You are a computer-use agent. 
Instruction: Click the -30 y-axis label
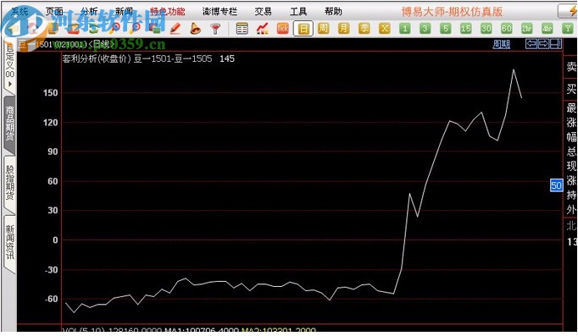tap(51, 270)
